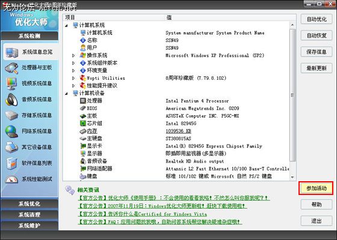Select the ST380815AS hard disk value
Viewport: 337px width, 240px height.
178,139
